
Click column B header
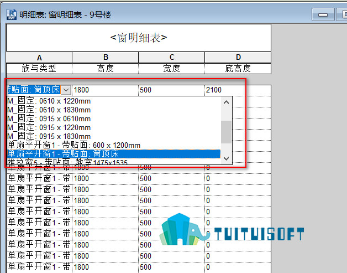pos(106,58)
